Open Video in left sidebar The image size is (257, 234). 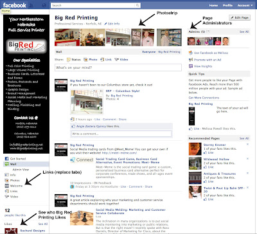12,197
